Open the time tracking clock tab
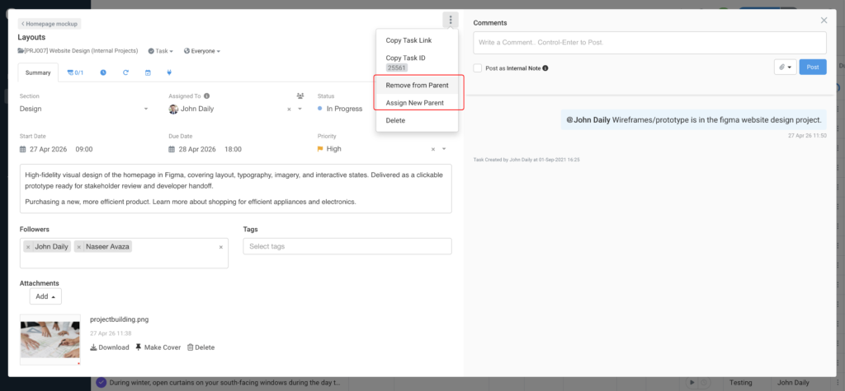 [x=103, y=72]
